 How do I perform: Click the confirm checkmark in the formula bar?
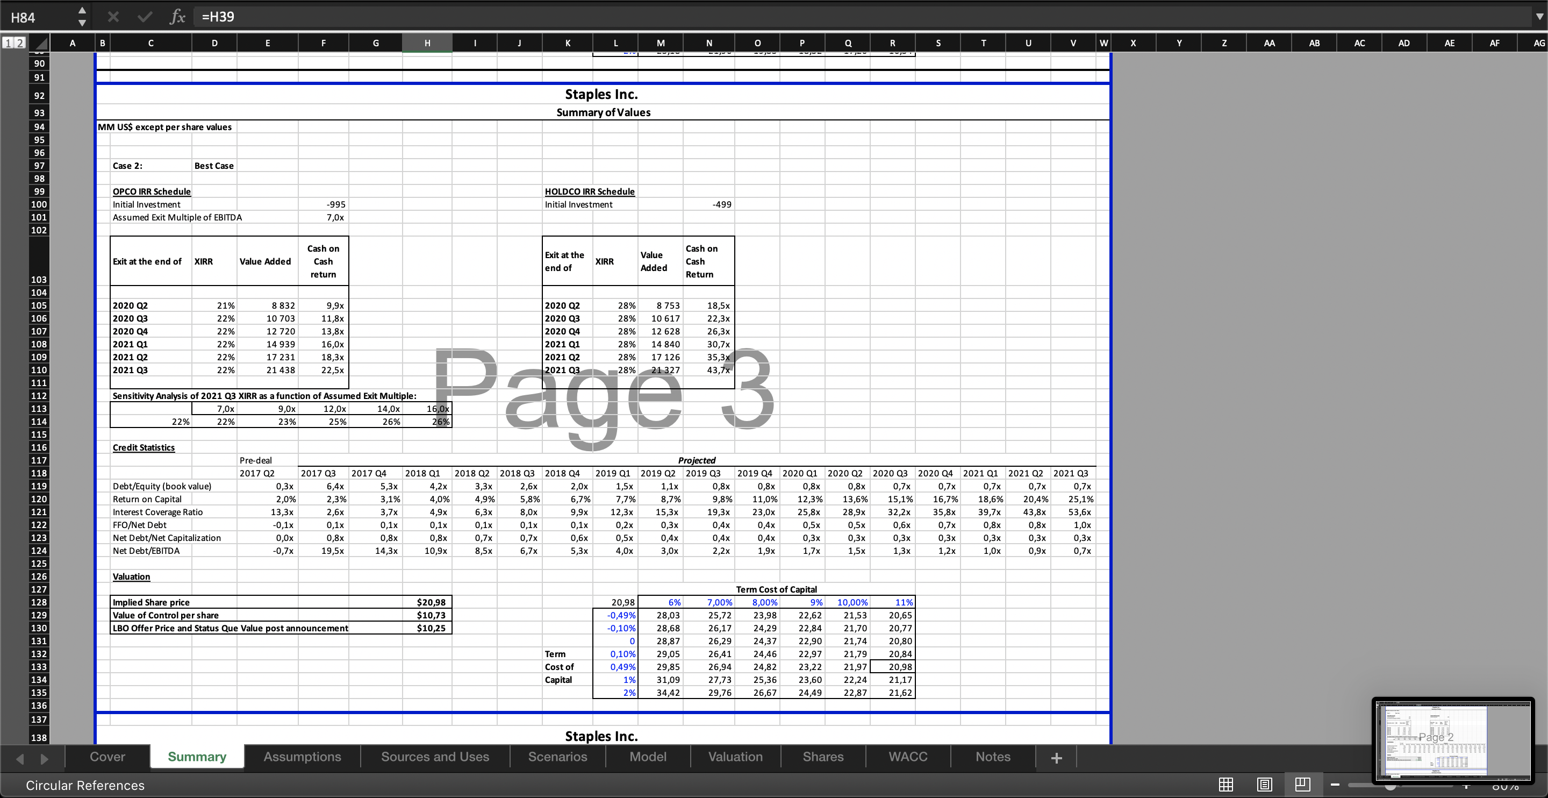pyautogui.click(x=145, y=17)
